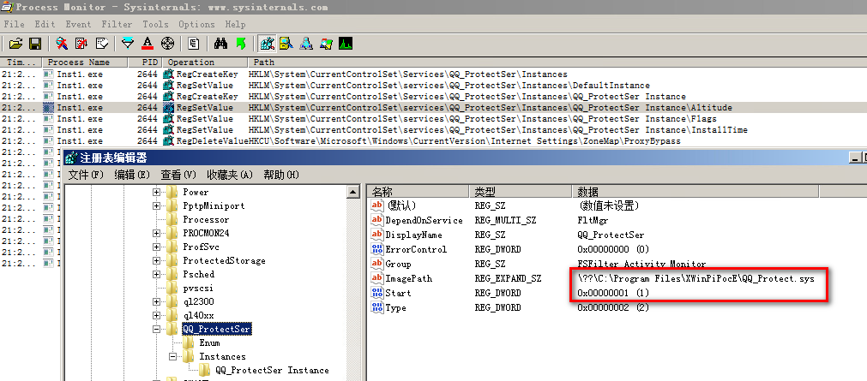Open the Help menu in Process Monitor
The image size is (867, 381).
[235, 24]
